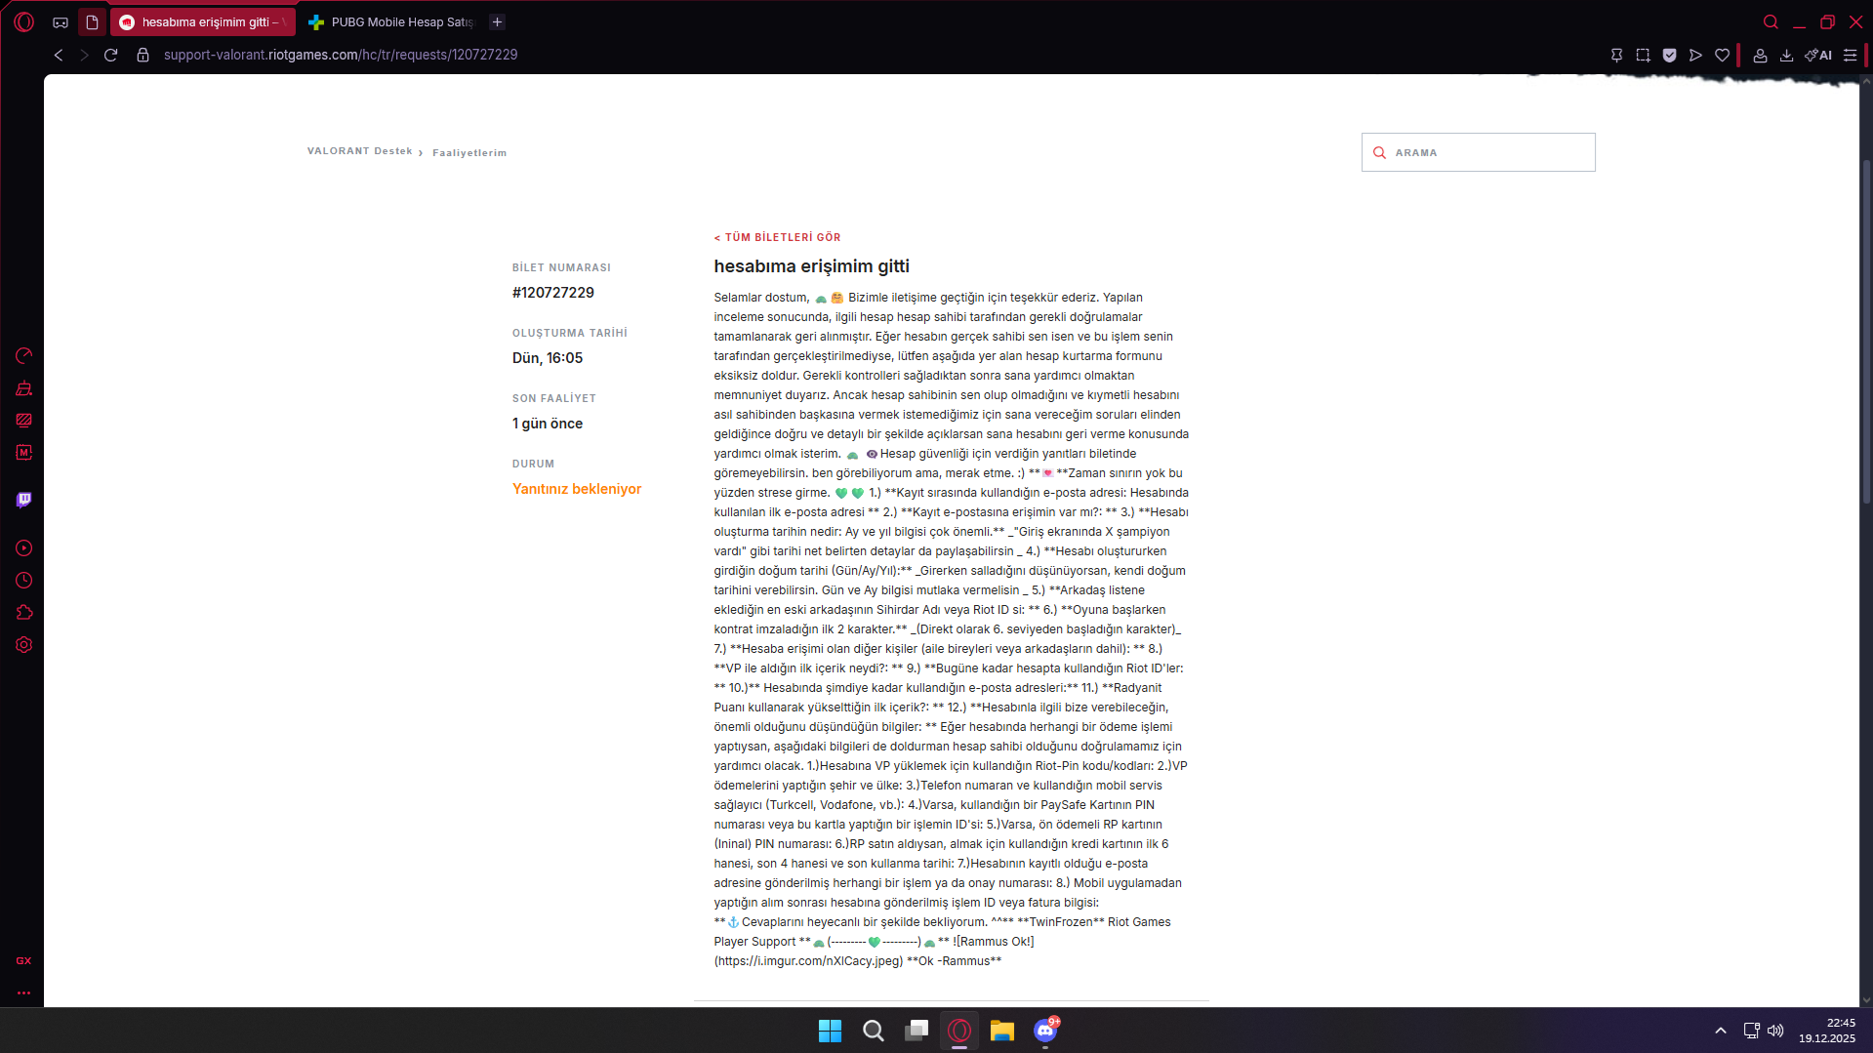The image size is (1873, 1053).
Task: Show hidden system tray icons
Action: (1721, 1031)
